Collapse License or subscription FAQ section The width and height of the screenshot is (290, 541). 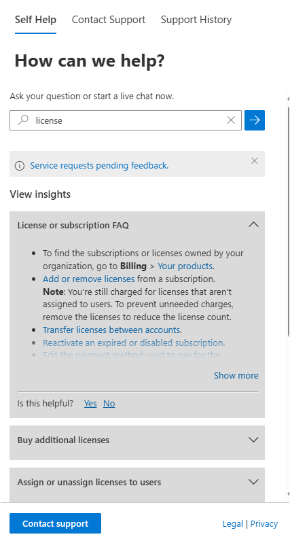coord(253,224)
